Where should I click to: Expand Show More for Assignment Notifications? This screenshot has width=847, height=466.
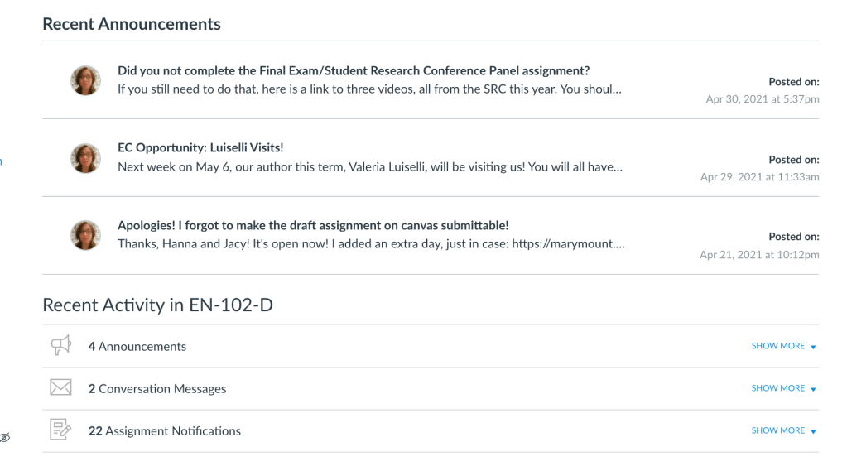(x=783, y=430)
